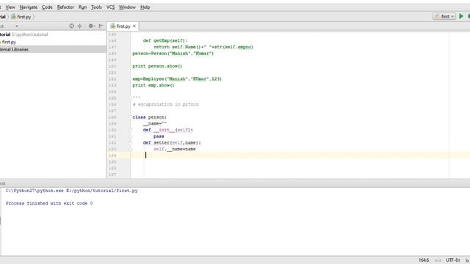Click line number 164 in the gutter
Viewport: 470px width, 264px height.
click(x=112, y=155)
